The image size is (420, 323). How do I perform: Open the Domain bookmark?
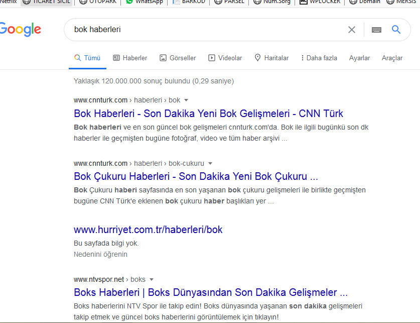[365, 2]
